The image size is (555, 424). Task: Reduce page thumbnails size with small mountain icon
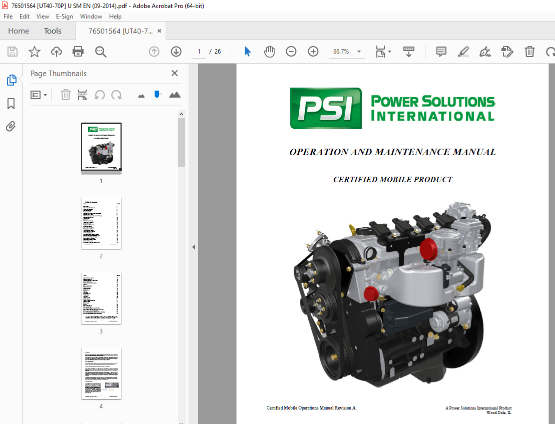pyautogui.click(x=141, y=94)
